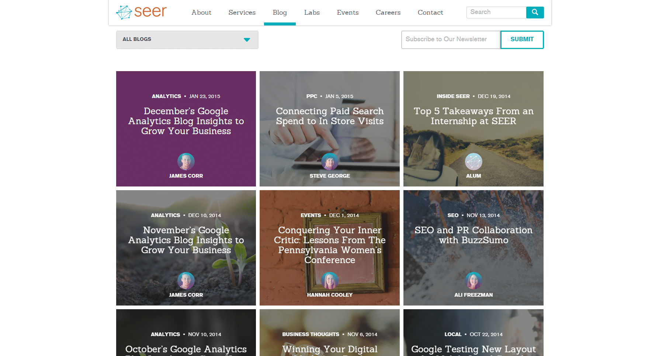This screenshot has width=666, height=356.
Task: Click author name JAMES CORR on November post
Action: point(186,295)
